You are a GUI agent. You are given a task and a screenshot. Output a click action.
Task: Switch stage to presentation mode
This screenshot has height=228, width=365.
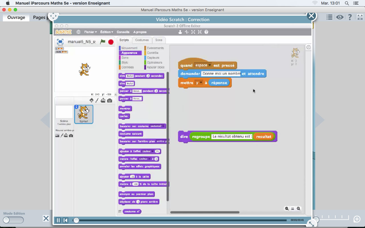(x=60, y=42)
